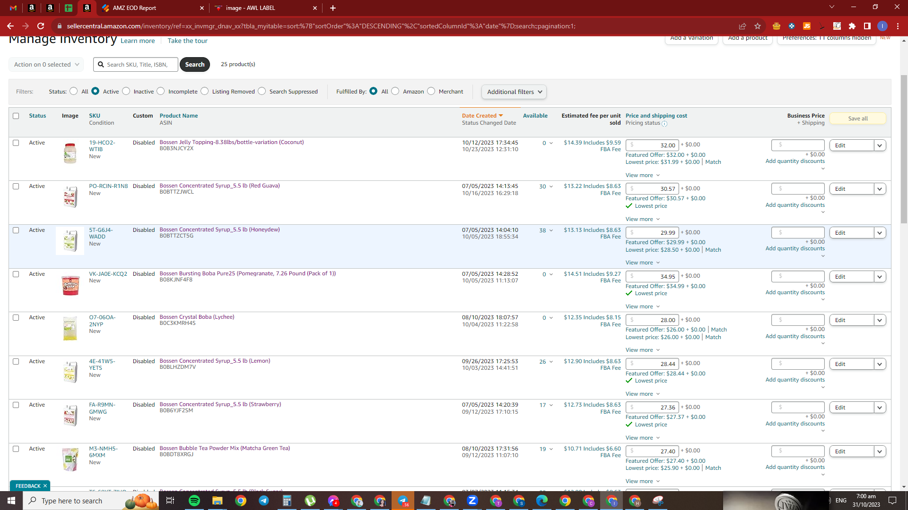Image resolution: width=908 pixels, height=510 pixels.
Task: Open the broom cleaner extension
Action: point(822,26)
